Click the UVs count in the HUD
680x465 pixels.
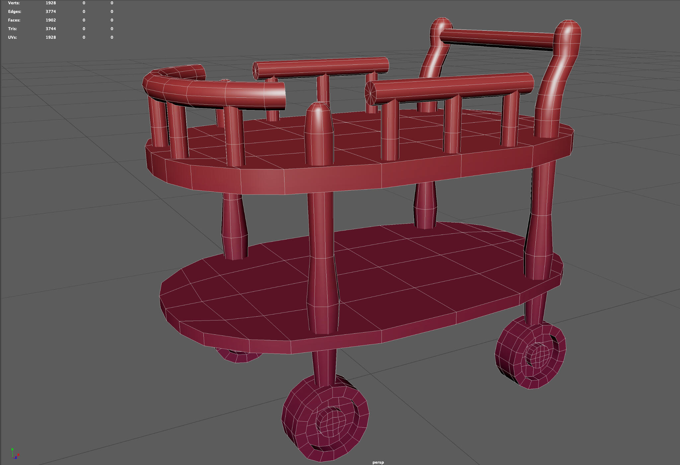coord(50,37)
